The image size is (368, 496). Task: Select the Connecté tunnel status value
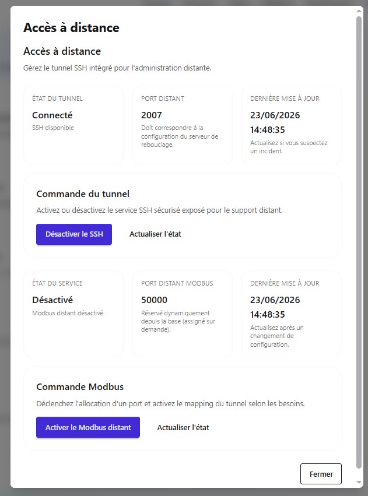(x=52, y=115)
